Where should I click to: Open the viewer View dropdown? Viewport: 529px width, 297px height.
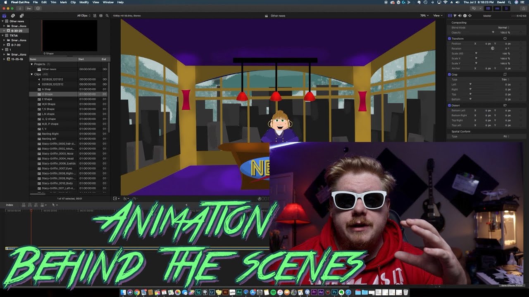[x=437, y=16]
